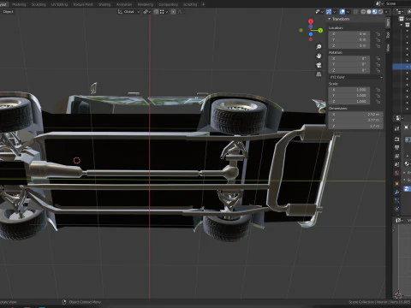Open the Object properties tab (orange square)

397,184
